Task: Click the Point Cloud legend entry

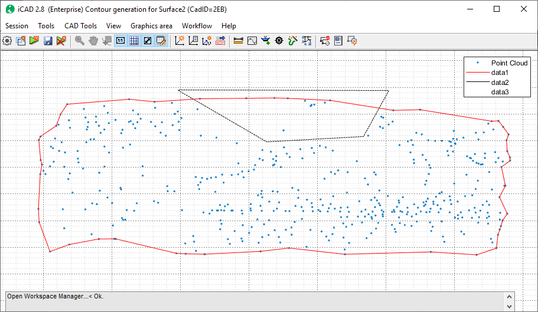Action: pos(497,63)
